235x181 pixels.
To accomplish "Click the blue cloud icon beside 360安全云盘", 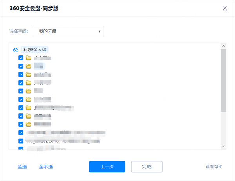I will pyautogui.click(x=16, y=49).
